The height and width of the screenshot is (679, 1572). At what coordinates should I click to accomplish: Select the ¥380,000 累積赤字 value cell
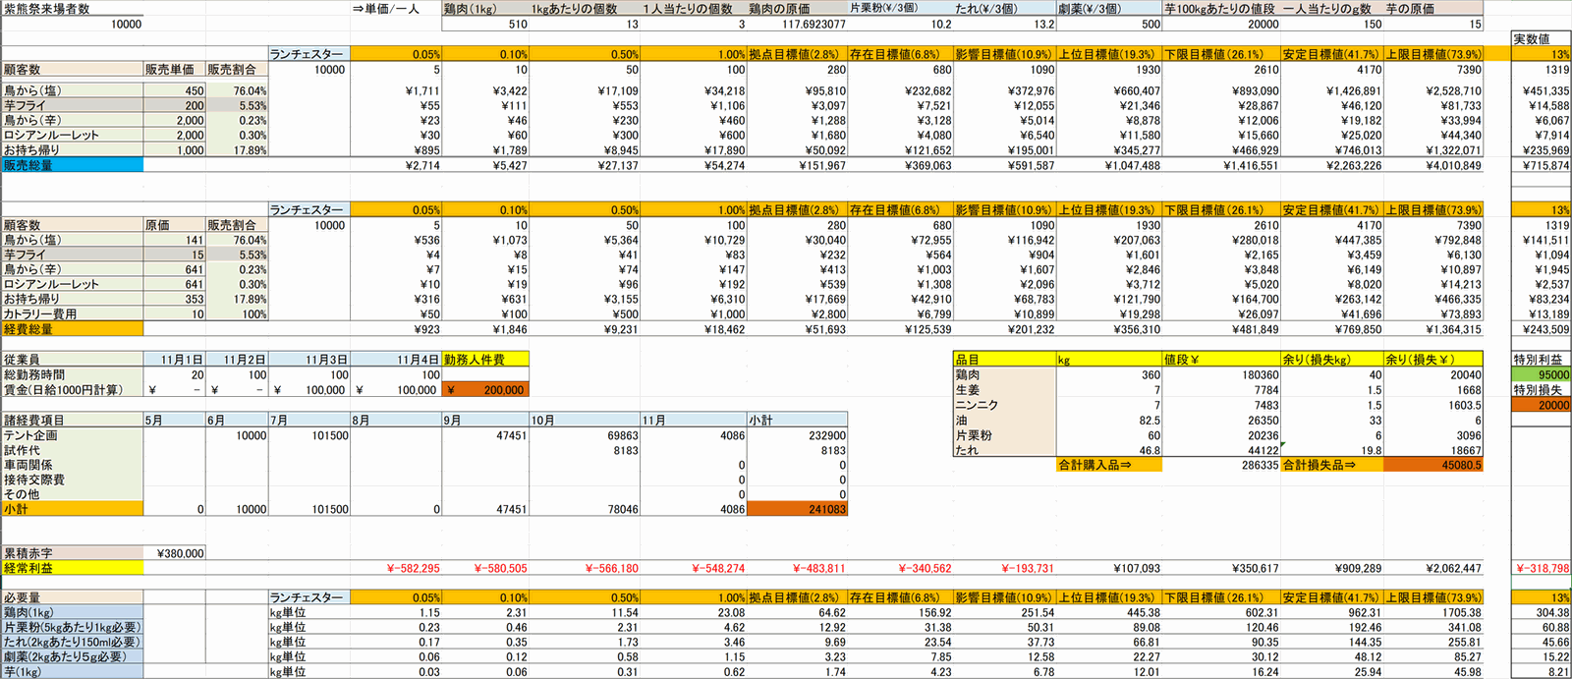(x=175, y=553)
